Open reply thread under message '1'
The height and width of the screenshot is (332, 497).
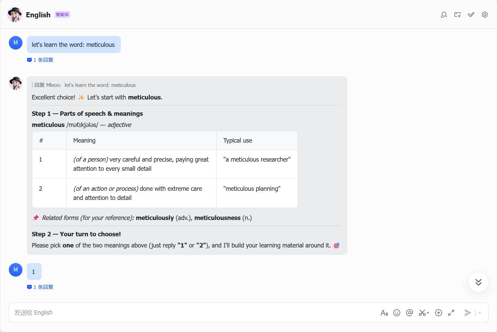pos(40,287)
